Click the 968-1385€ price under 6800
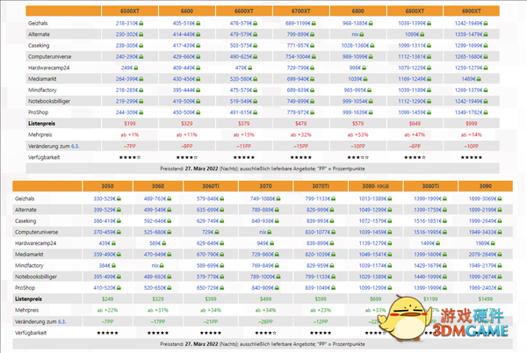The width and height of the screenshot is (527, 353). [x=356, y=23]
